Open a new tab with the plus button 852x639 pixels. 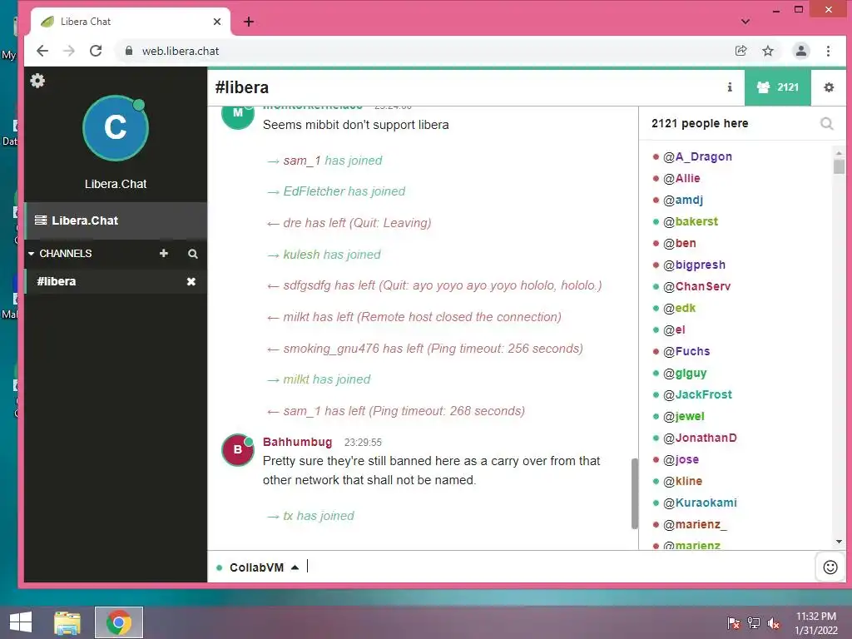(249, 22)
